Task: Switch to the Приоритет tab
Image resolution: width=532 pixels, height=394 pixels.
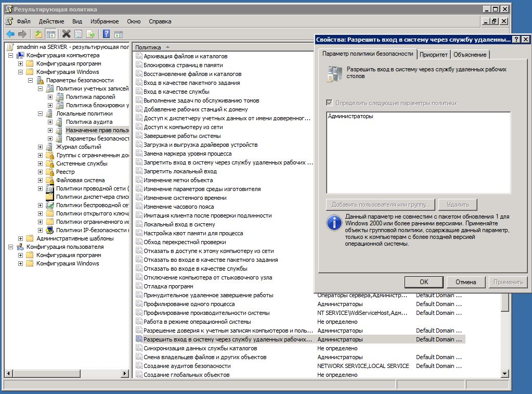Action: (x=433, y=54)
